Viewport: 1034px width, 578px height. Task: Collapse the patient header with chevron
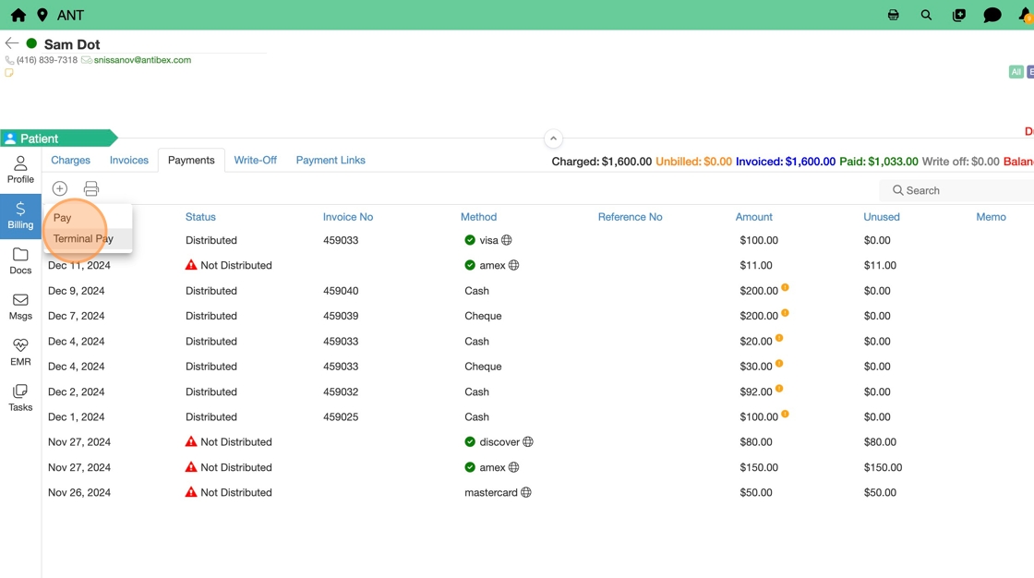(x=553, y=138)
